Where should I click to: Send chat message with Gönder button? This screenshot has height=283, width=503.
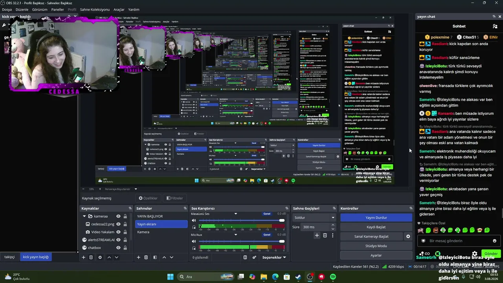coord(491,254)
